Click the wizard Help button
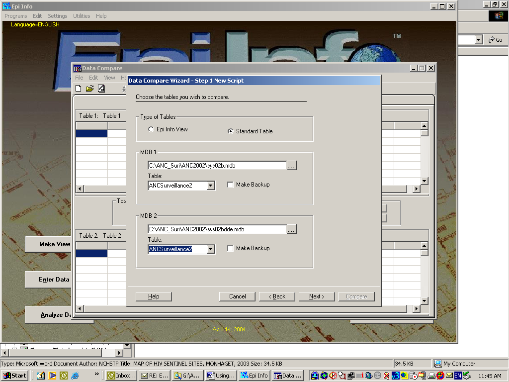This screenshot has height=382, width=509. [154, 296]
